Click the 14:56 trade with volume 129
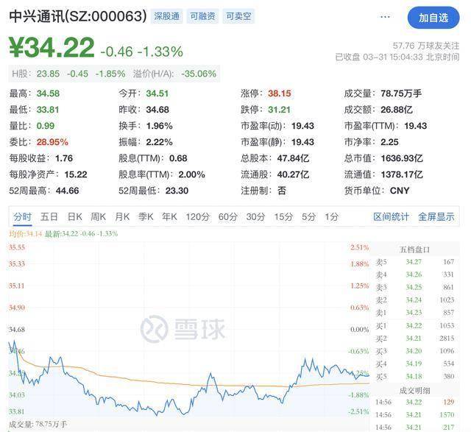 414,402
